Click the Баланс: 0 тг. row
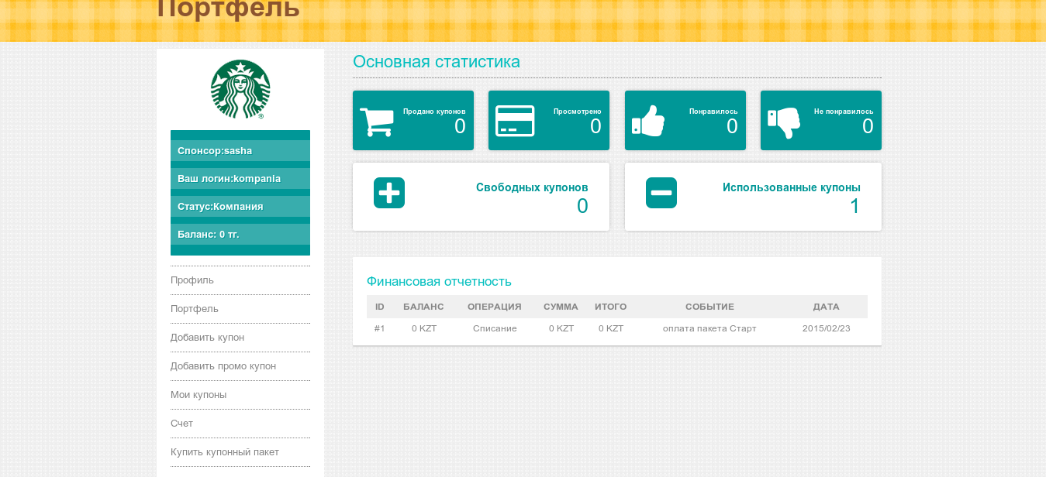This screenshot has width=1046, height=477. [x=240, y=235]
